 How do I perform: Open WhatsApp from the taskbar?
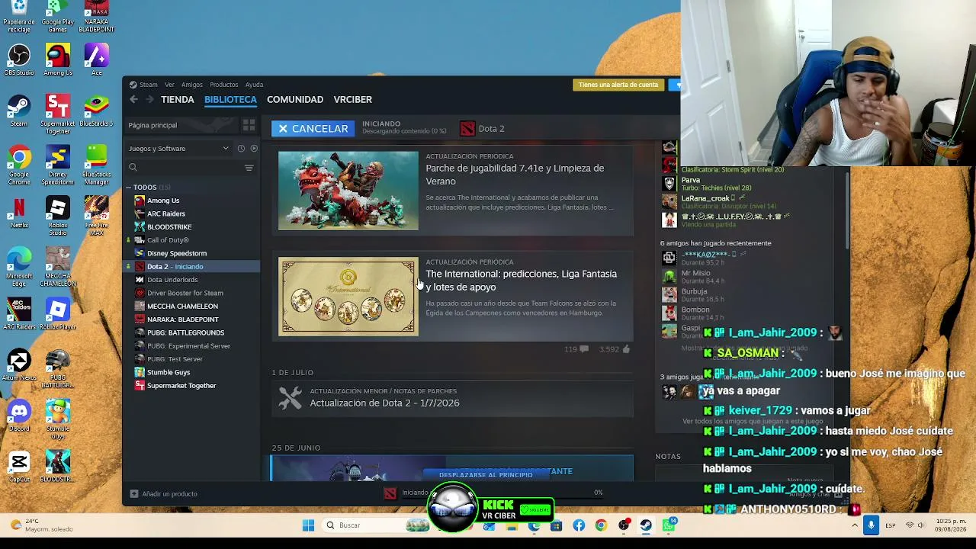(x=669, y=525)
